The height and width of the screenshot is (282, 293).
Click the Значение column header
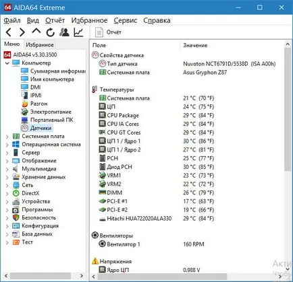pyautogui.click(x=195, y=45)
